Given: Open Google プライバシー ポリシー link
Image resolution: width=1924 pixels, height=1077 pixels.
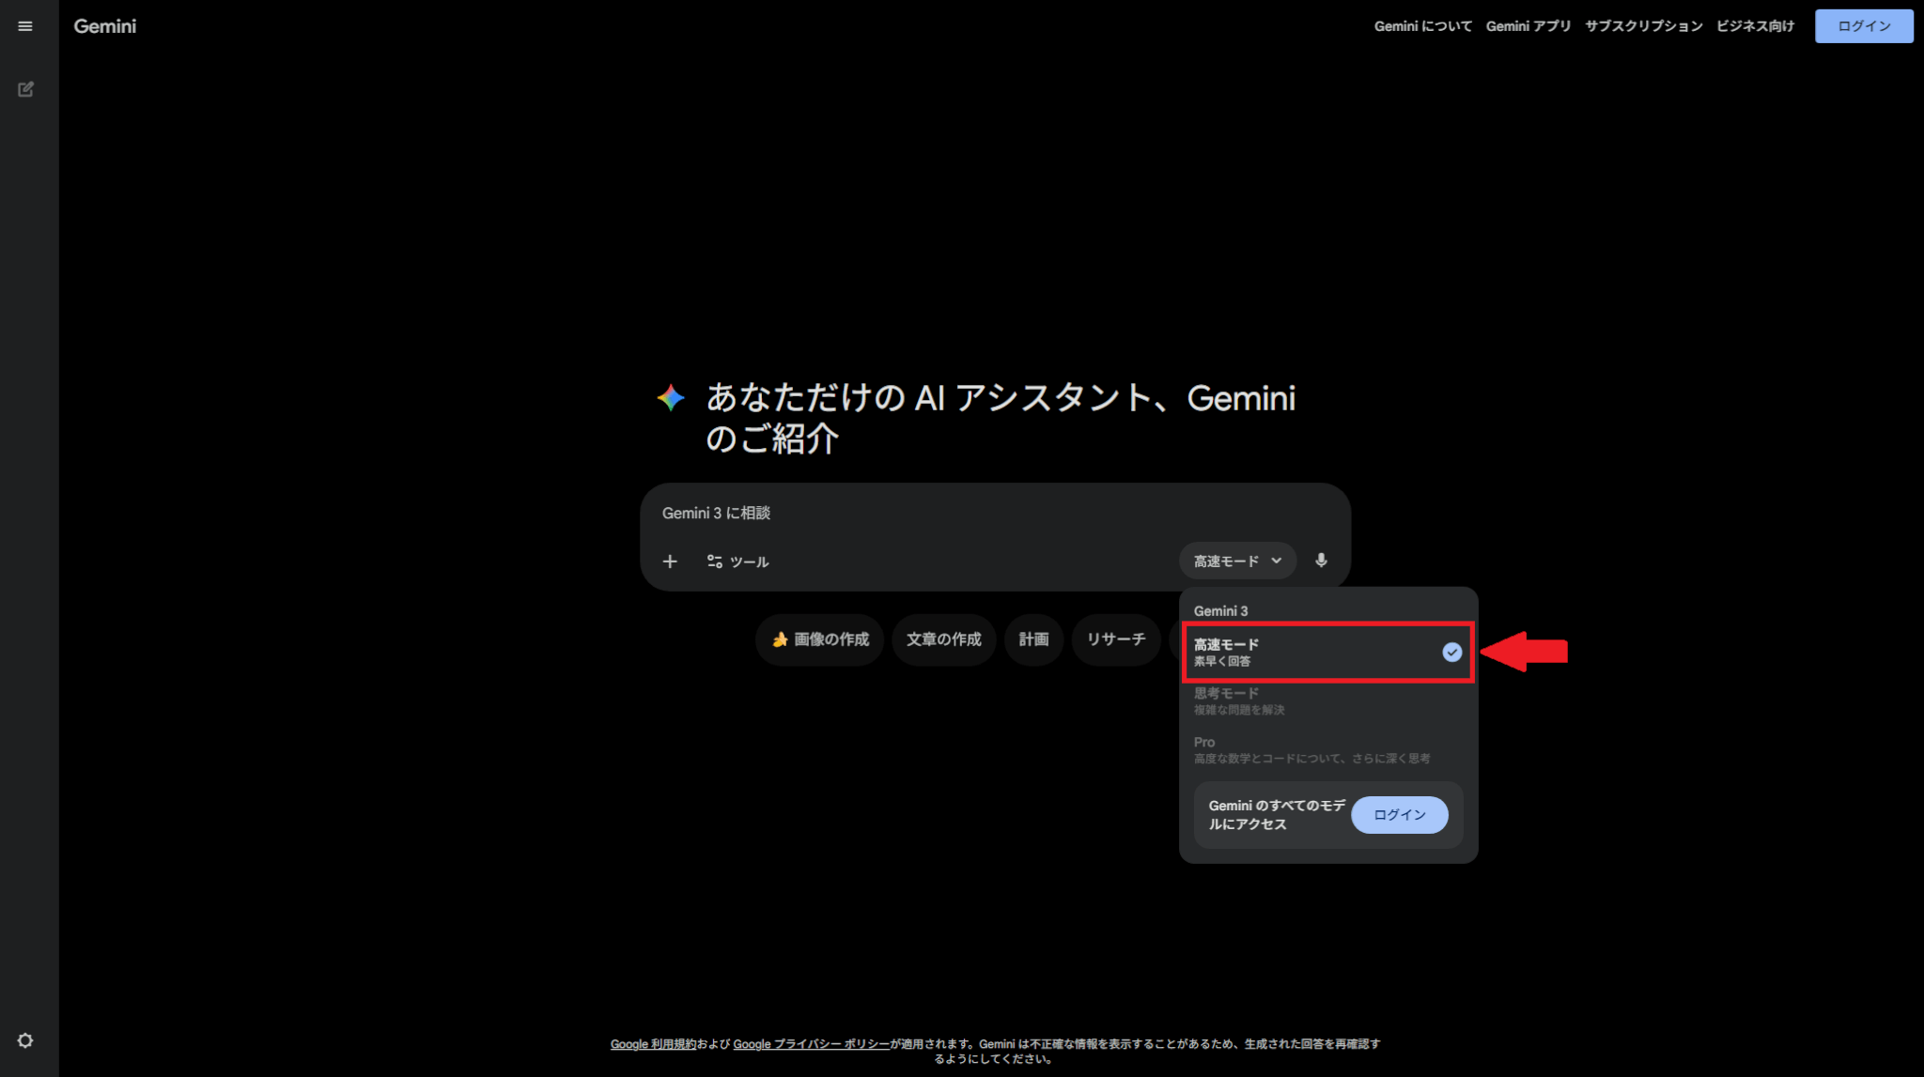Looking at the screenshot, I should pos(811,1044).
